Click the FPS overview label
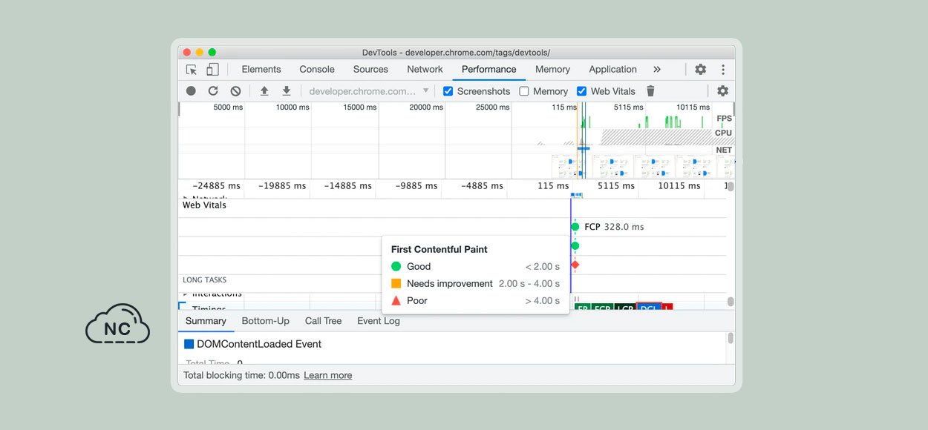 724,119
